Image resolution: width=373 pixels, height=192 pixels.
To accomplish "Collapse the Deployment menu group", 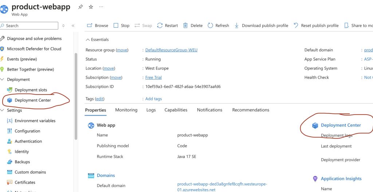I will click(x=3, y=80).
